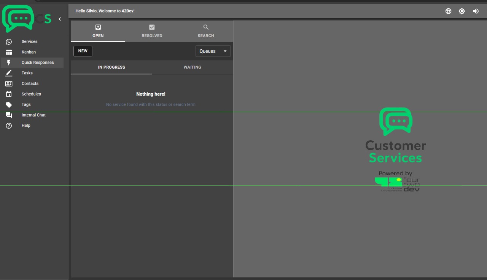Expand the Queues dropdown
The width and height of the screenshot is (487, 280).
213,51
